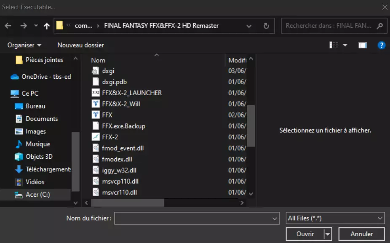Close the Select Executable dialog
390x243 pixels.
[x=385, y=7]
